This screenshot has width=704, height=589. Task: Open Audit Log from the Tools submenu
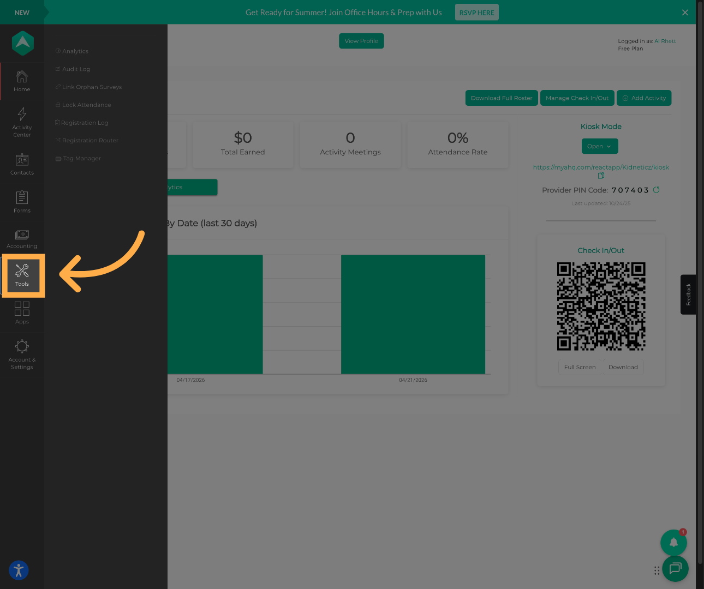click(x=73, y=69)
